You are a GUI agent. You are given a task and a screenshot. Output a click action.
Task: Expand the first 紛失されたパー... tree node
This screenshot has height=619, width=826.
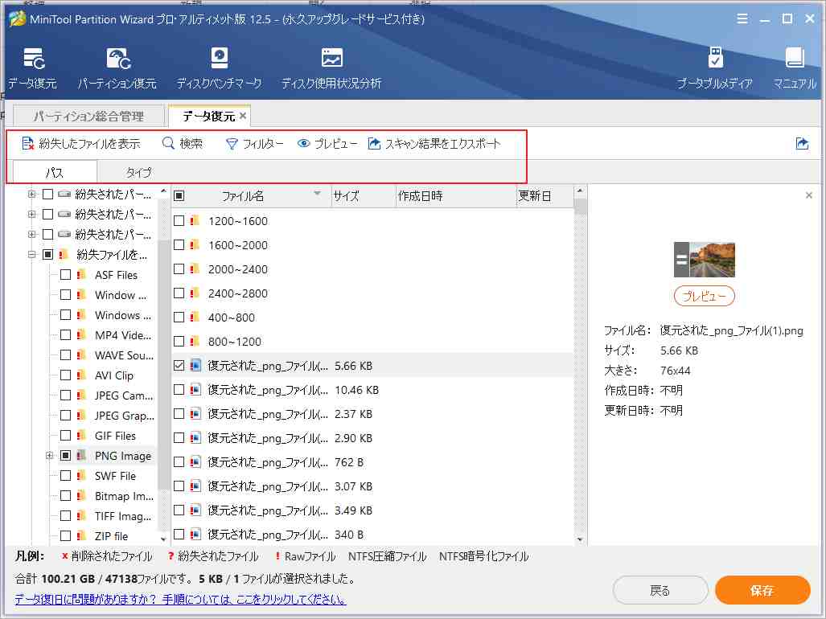32,195
